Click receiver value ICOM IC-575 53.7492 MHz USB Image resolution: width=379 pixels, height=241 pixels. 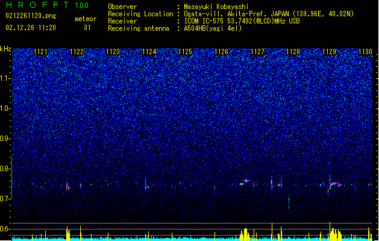(x=242, y=21)
